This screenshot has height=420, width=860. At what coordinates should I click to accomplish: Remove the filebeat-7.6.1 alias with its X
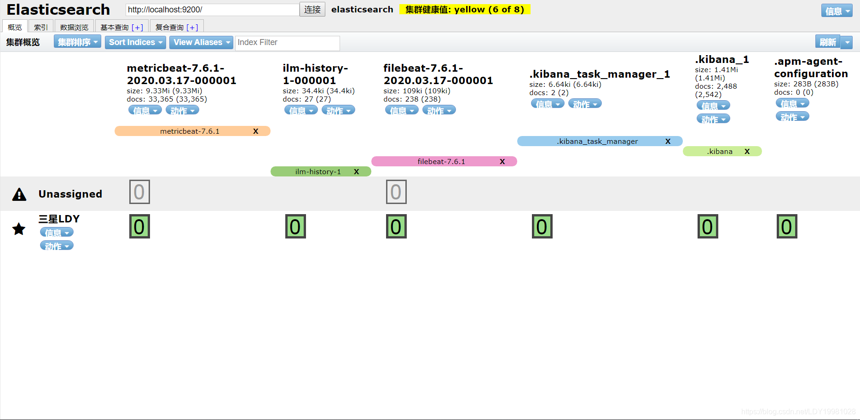(x=502, y=162)
